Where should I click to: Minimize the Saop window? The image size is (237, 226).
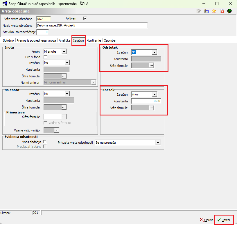(x=204, y=3)
